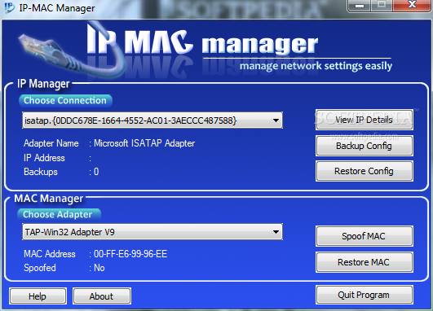Click the MAC address 00-FF-E6-99-96-EE
The width and height of the screenshot is (433, 311).
(130, 254)
